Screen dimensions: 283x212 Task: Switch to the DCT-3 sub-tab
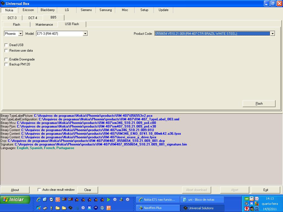12,18
